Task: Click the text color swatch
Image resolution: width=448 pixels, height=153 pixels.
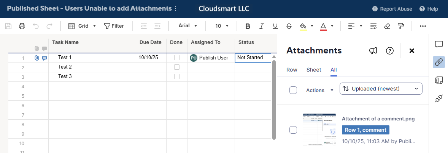Action: [323, 26]
